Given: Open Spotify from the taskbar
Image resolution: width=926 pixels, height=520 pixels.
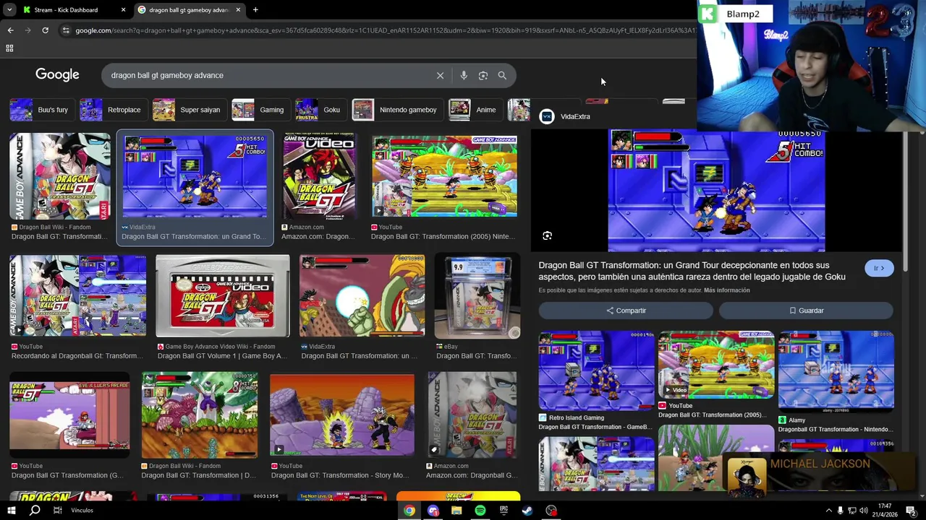Looking at the screenshot, I should tap(480, 511).
